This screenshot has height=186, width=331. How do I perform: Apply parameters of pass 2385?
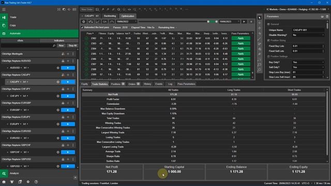pyautogui.click(x=240, y=54)
